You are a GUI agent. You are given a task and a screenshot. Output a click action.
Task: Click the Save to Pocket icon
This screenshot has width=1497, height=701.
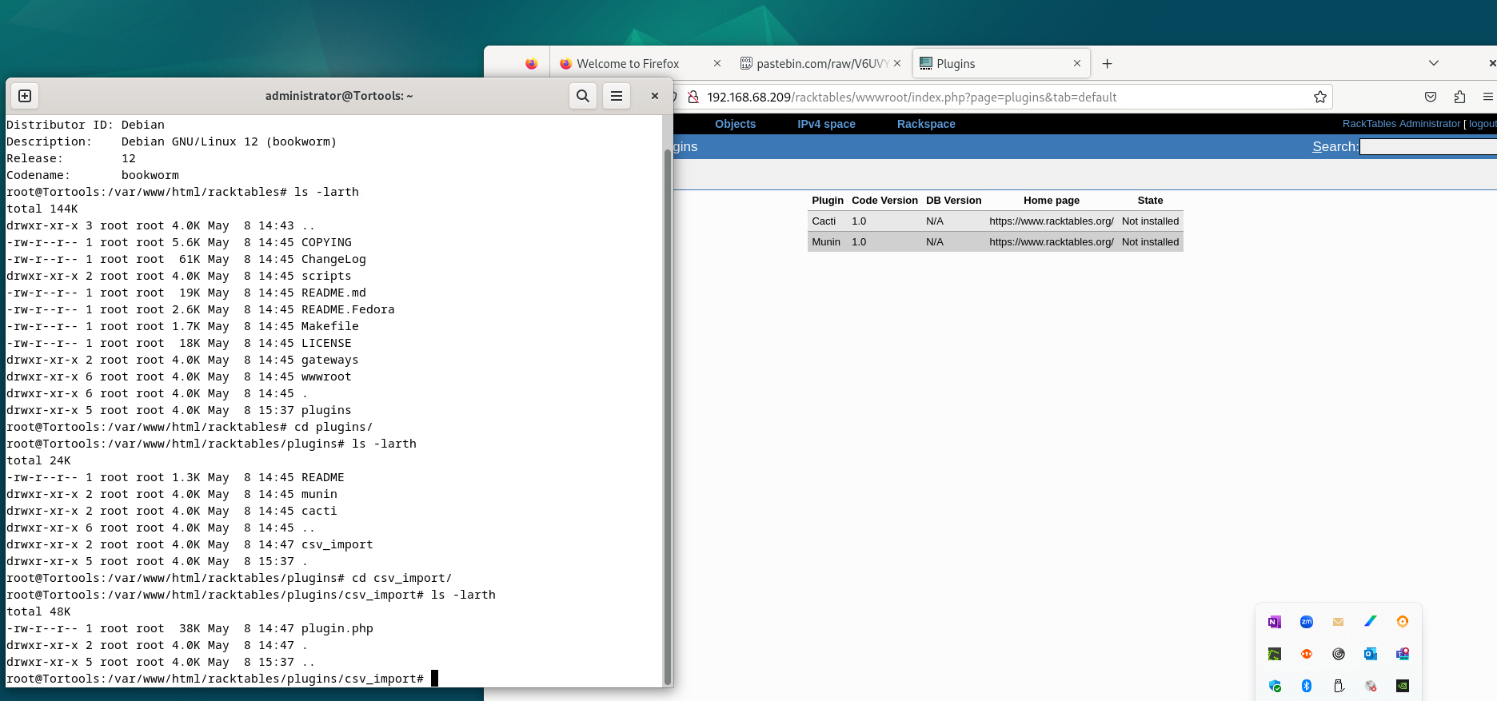click(1431, 97)
